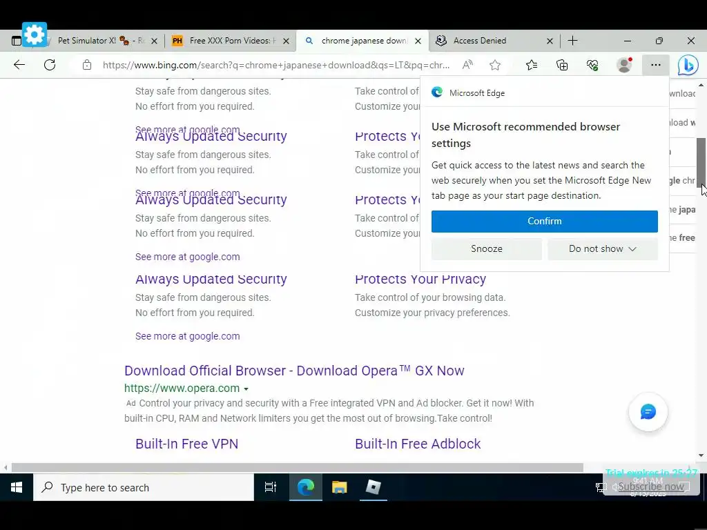Expand the opera.com URL dropdown arrow
Viewport: 707px width, 530px height.
[x=246, y=389]
